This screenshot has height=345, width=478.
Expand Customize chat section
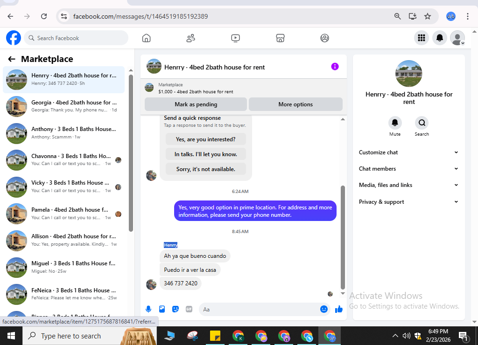click(408, 152)
